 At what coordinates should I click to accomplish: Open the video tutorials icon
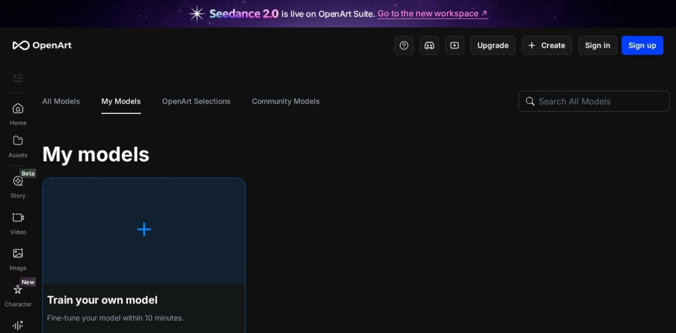coord(455,46)
